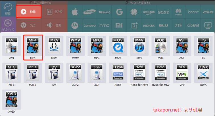This screenshot has width=215, height=116.
Task: Select the 3GP2 format
Action: tap(76, 73)
